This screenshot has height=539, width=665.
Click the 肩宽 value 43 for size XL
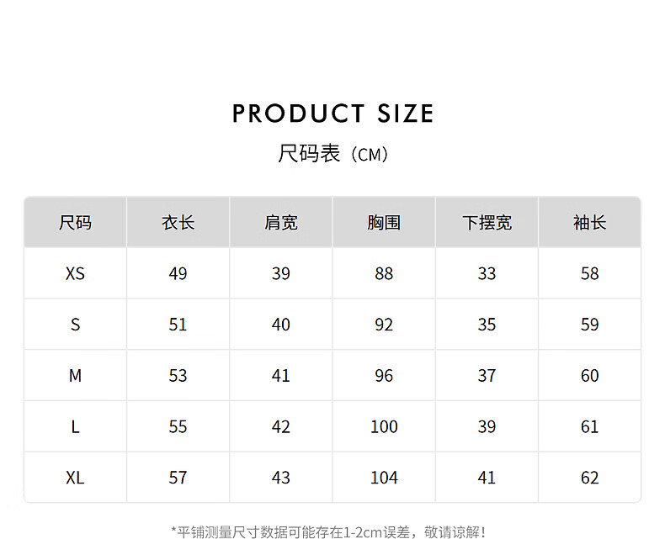[x=281, y=478]
